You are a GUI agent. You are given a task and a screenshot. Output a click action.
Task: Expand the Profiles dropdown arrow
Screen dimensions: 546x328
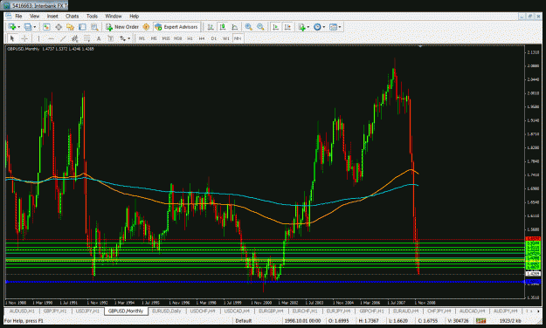[34, 27]
